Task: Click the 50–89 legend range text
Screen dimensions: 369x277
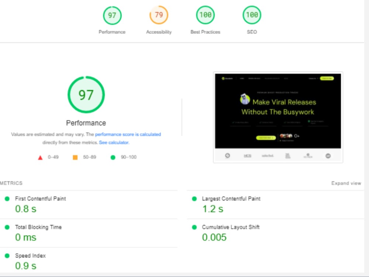Action: (89, 157)
